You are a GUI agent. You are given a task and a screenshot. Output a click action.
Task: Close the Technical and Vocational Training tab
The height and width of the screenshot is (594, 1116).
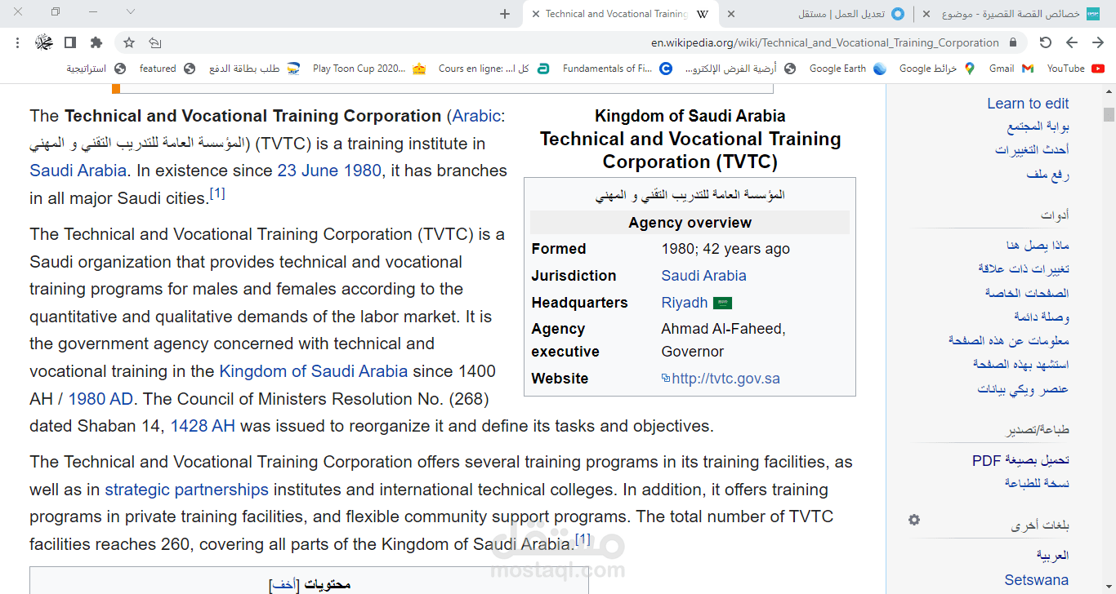pos(535,14)
